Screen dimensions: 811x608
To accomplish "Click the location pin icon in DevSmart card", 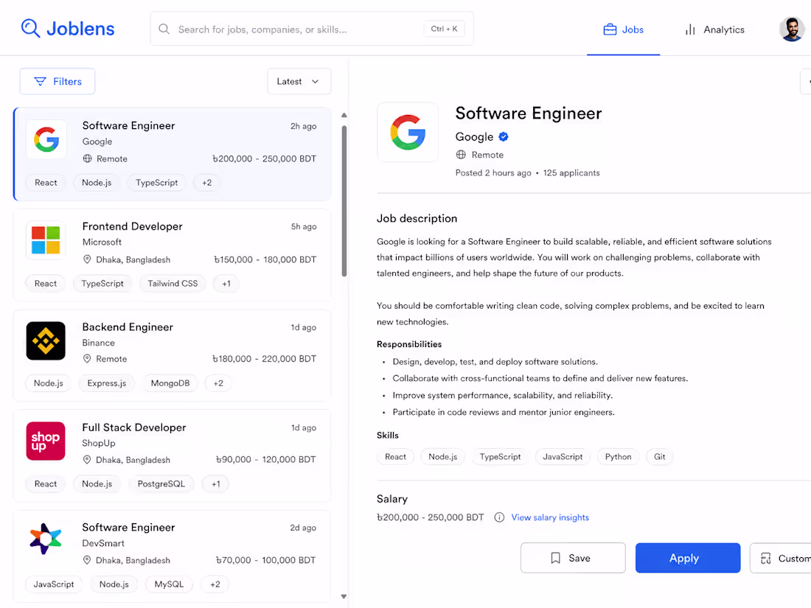I will click(88, 560).
